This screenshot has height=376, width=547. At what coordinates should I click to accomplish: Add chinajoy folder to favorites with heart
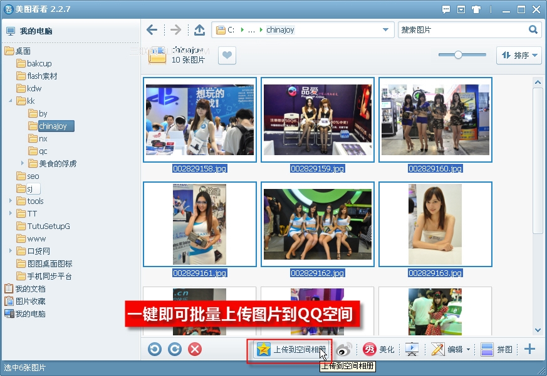tap(227, 56)
